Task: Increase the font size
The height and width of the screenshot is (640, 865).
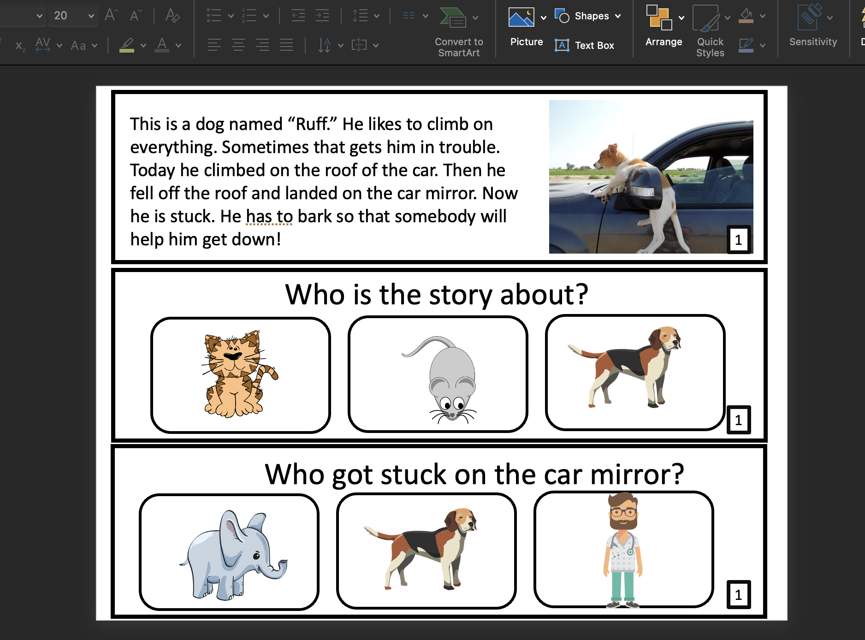Action: (110, 15)
